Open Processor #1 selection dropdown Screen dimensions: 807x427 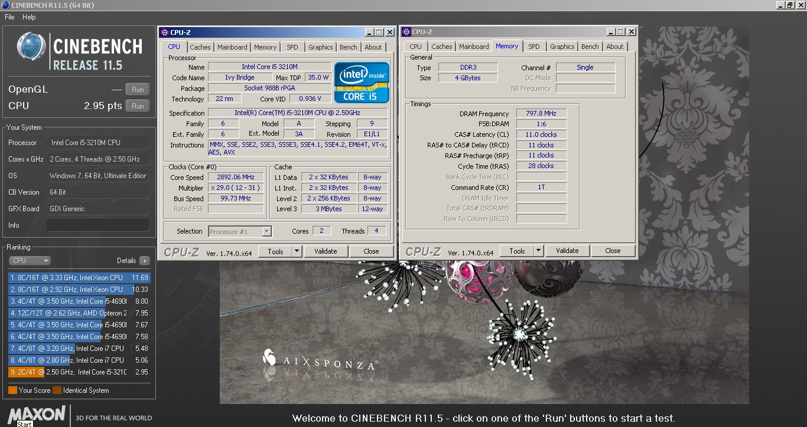[240, 231]
